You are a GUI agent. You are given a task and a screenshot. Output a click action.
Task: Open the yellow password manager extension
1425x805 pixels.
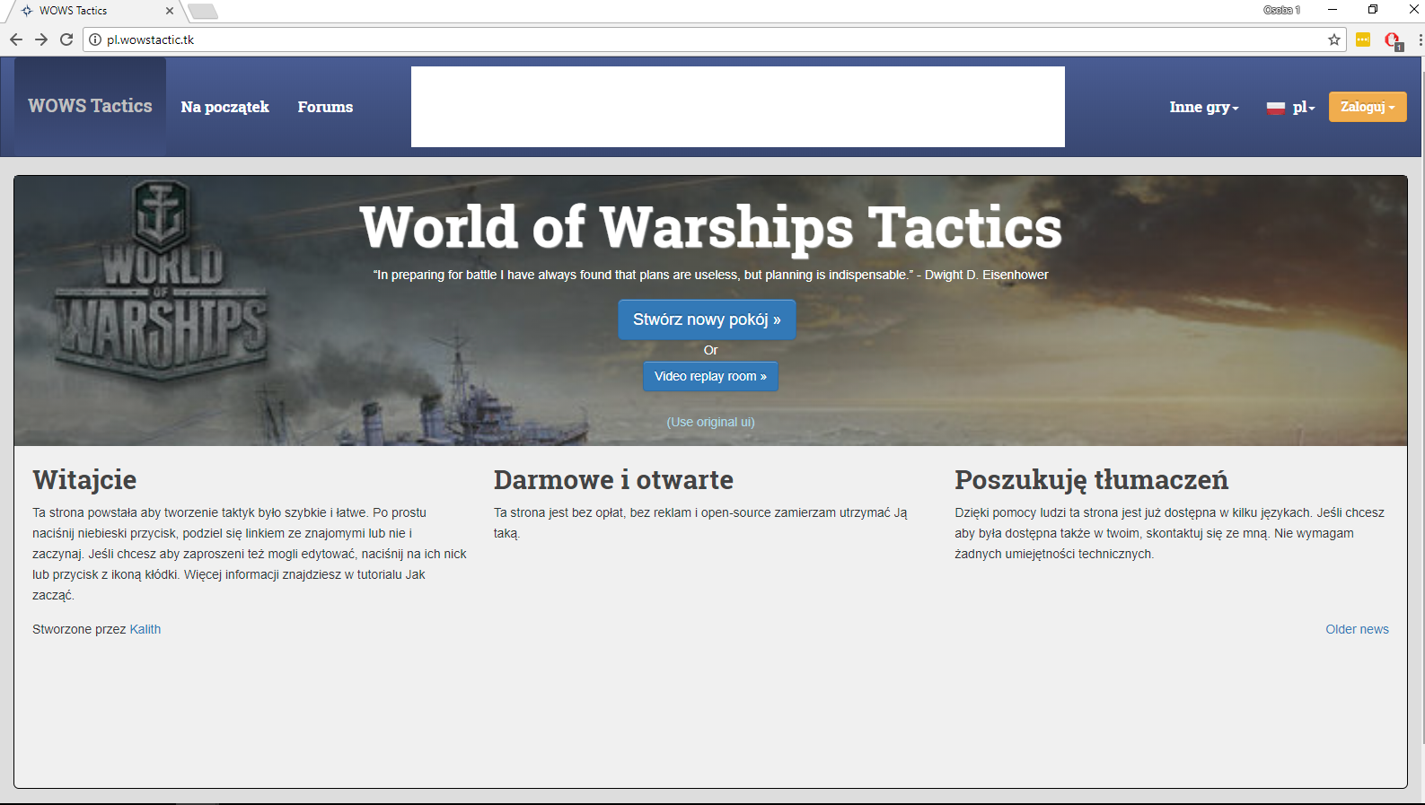(x=1362, y=39)
